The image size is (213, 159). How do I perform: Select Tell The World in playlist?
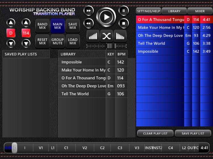pos(174,44)
